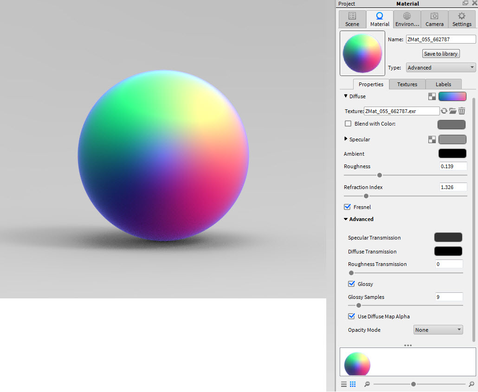Viewport: 478px width, 392px height.
Task: Click the zoom out magnifier icon
Action: (367, 384)
